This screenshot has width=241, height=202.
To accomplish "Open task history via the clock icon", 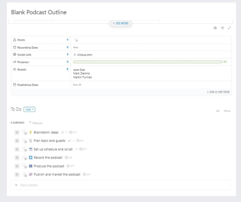I will [x=223, y=28].
